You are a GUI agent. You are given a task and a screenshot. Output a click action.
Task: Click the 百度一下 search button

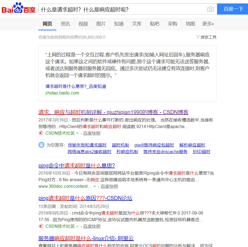[232, 9]
